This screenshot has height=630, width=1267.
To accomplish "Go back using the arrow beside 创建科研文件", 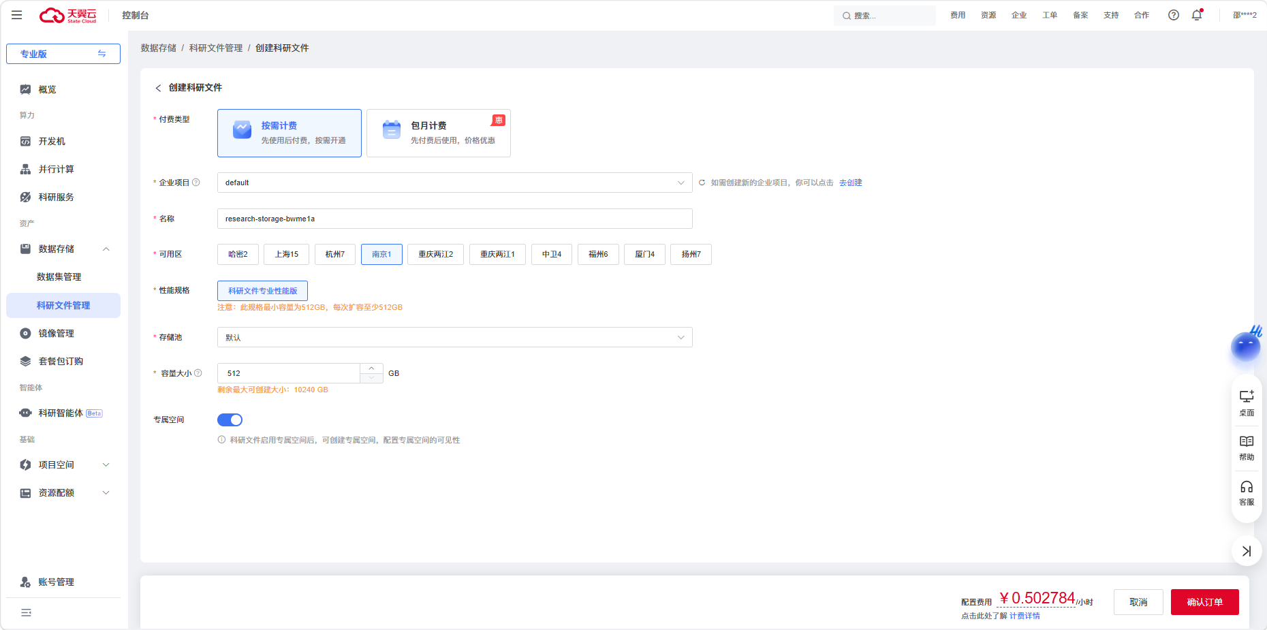I will tap(158, 88).
